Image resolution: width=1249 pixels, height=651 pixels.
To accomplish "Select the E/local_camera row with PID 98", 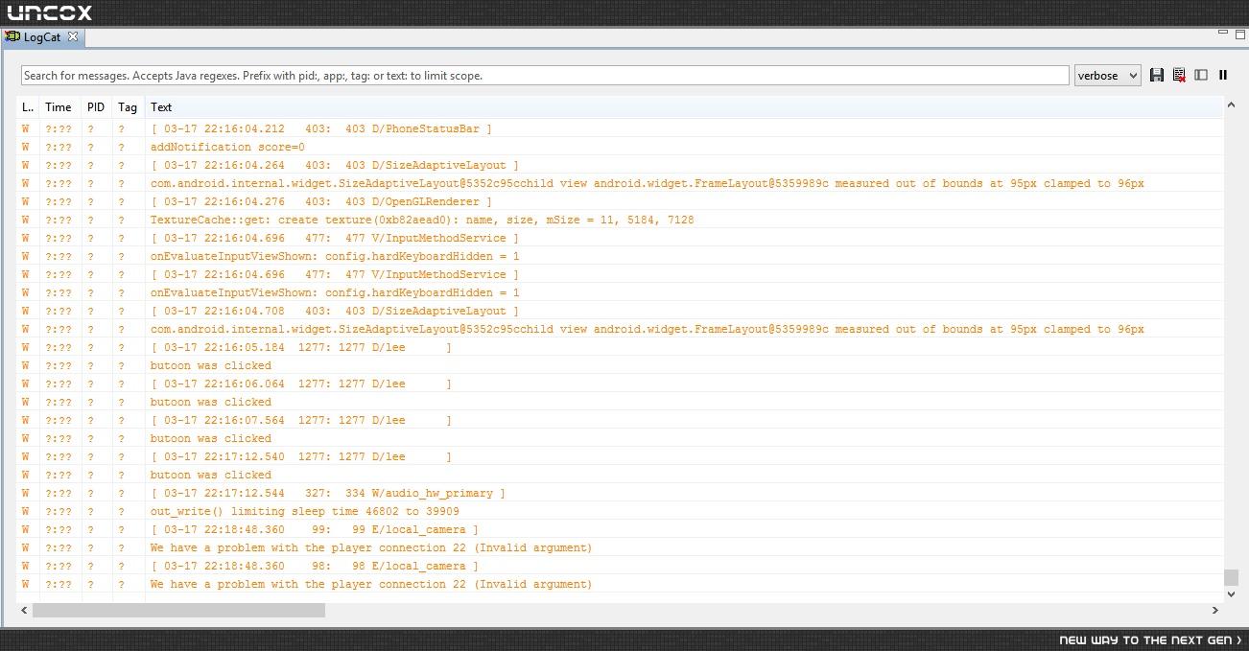I will [620, 566].
